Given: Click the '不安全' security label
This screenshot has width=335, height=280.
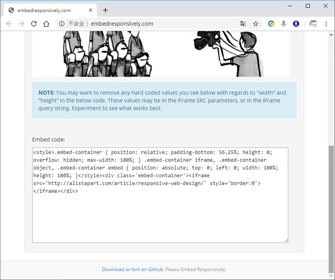Looking at the screenshot, I should [x=76, y=24].
